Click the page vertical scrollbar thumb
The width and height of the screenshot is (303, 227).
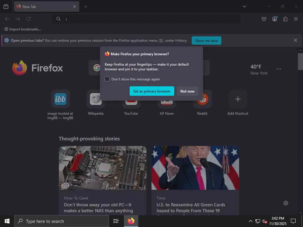(300, 61)
